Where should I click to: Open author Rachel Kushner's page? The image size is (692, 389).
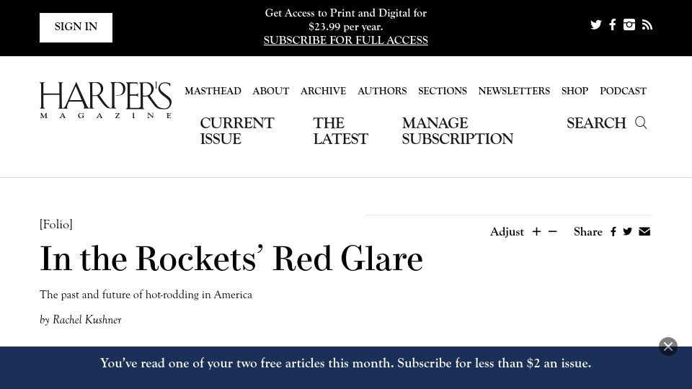pyautogui.click(x=87, y=320)
